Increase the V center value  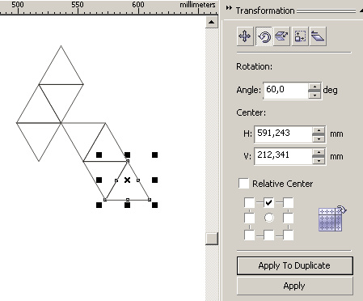[319, 152]
